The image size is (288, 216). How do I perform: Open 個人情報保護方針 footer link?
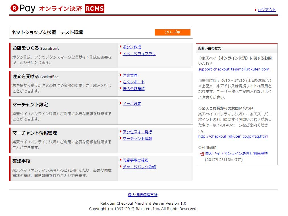click(x=142, y=195)
